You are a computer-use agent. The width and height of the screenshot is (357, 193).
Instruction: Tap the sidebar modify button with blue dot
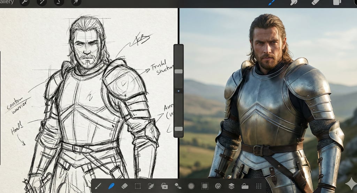click(178, 91)
